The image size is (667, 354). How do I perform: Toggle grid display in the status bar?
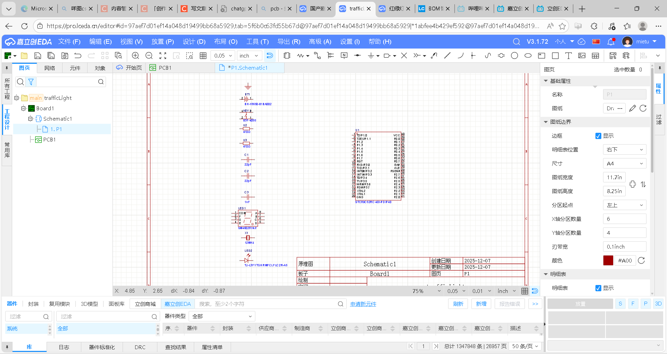[525, 291]
